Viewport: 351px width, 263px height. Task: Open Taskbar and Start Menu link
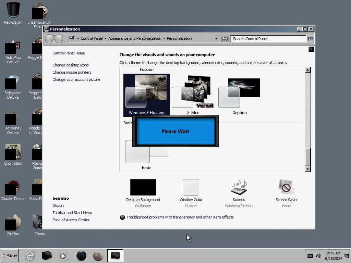point(72,213)
